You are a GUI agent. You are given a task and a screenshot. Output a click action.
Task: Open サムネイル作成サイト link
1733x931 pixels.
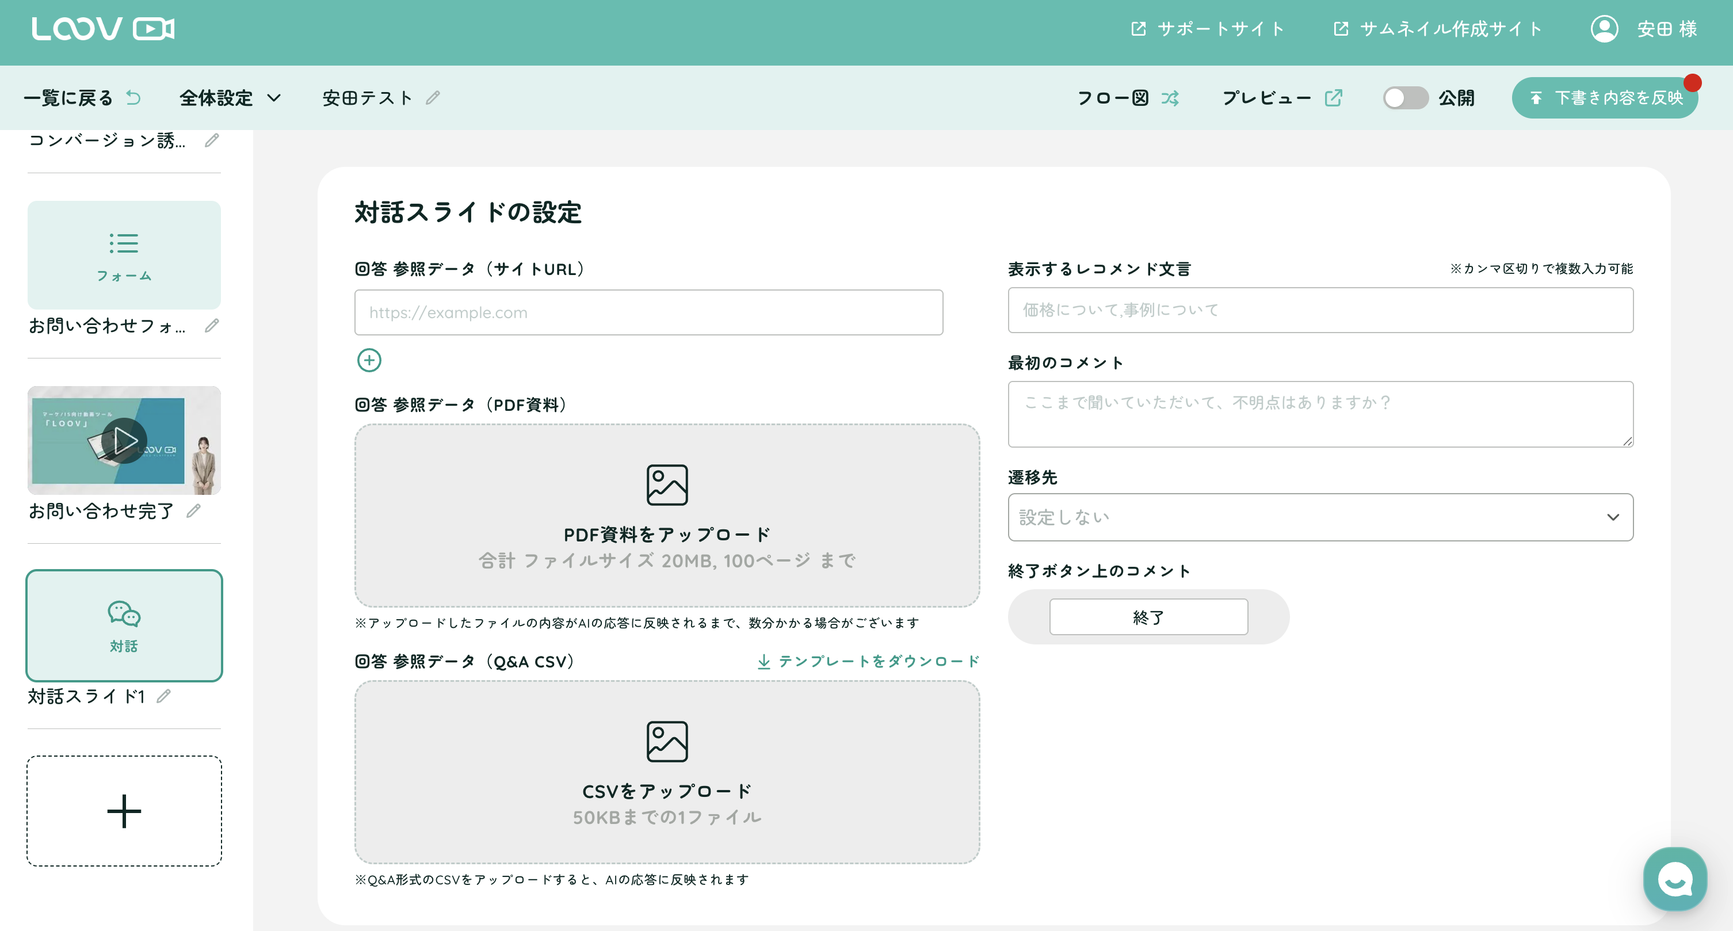click(1438, 29)
